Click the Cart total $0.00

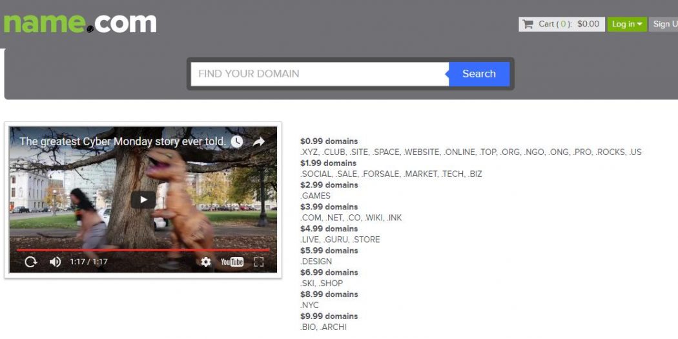click(x=588, y=25)
